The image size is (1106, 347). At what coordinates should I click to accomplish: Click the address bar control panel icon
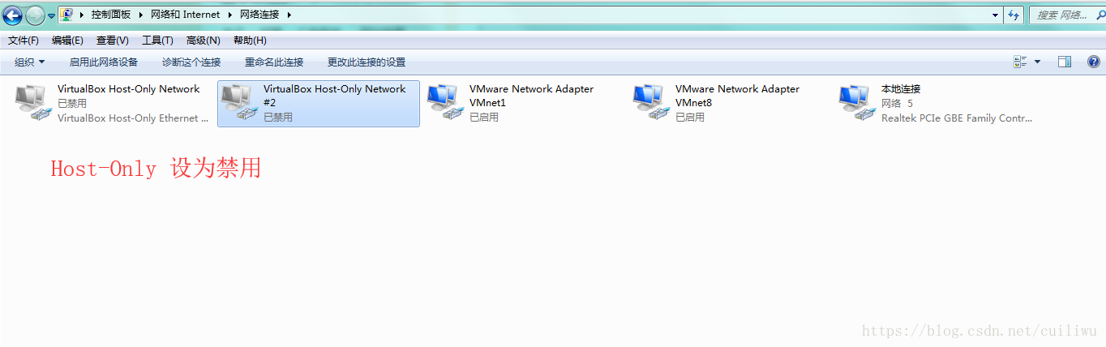click(67, 15)
